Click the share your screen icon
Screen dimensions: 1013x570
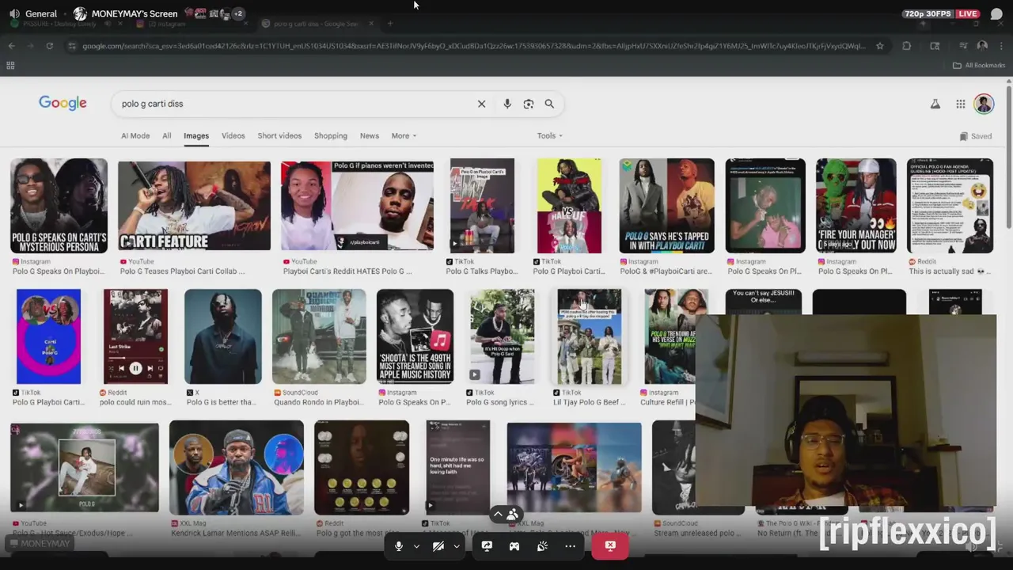pyautogui.click(x=487, y=546)
